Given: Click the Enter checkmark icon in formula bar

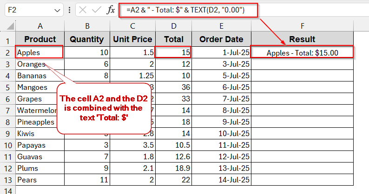Looking at the screenshot, I should point(96,10).
